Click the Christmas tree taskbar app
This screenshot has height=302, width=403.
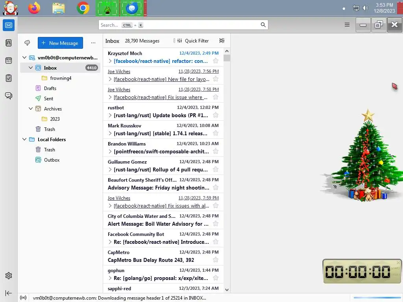107,8
